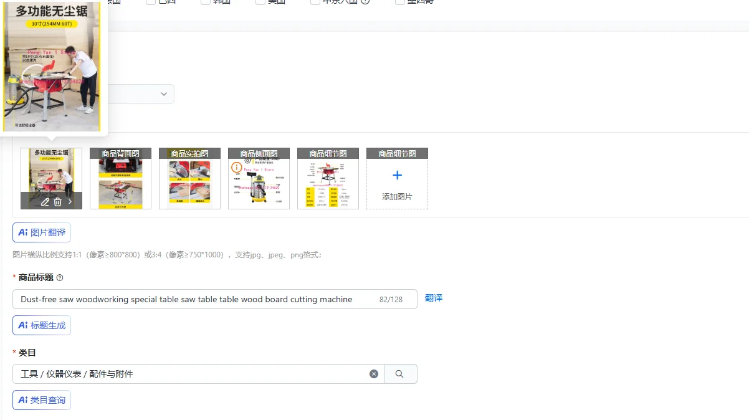Select the 商品背面图 thumbnail
The width and height of the screenshot is (749, 420).
(x=120, y=178)
